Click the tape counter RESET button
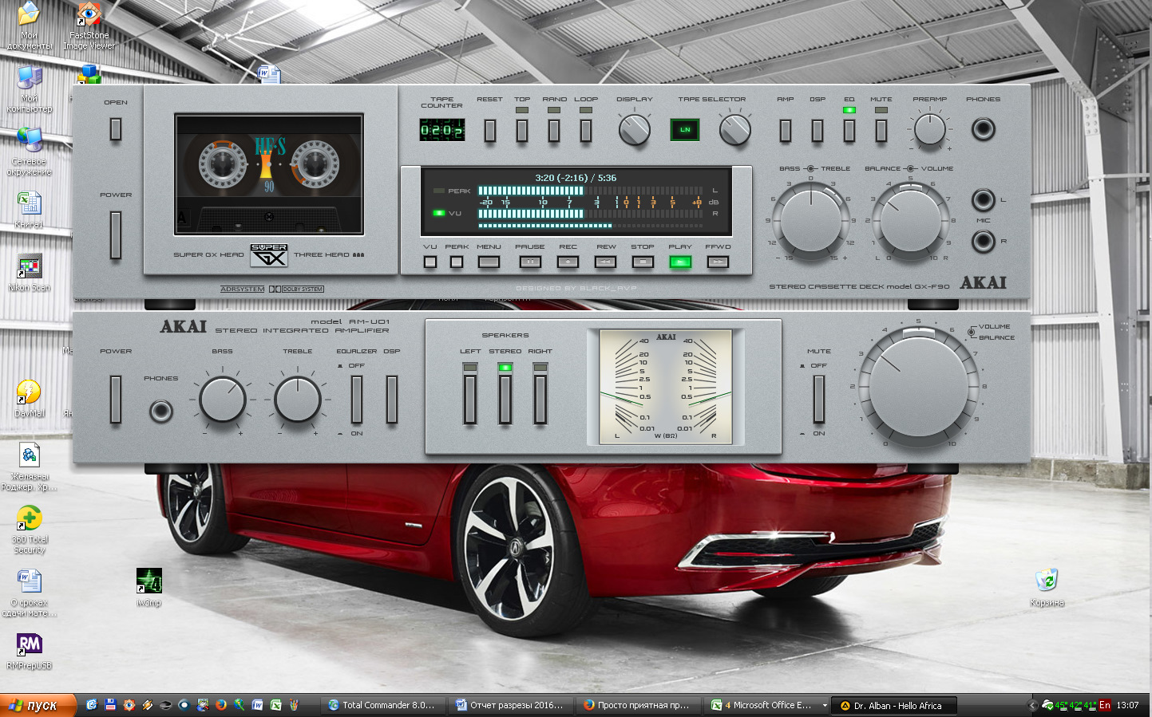1152x717 pixels. tap(490, 130)
